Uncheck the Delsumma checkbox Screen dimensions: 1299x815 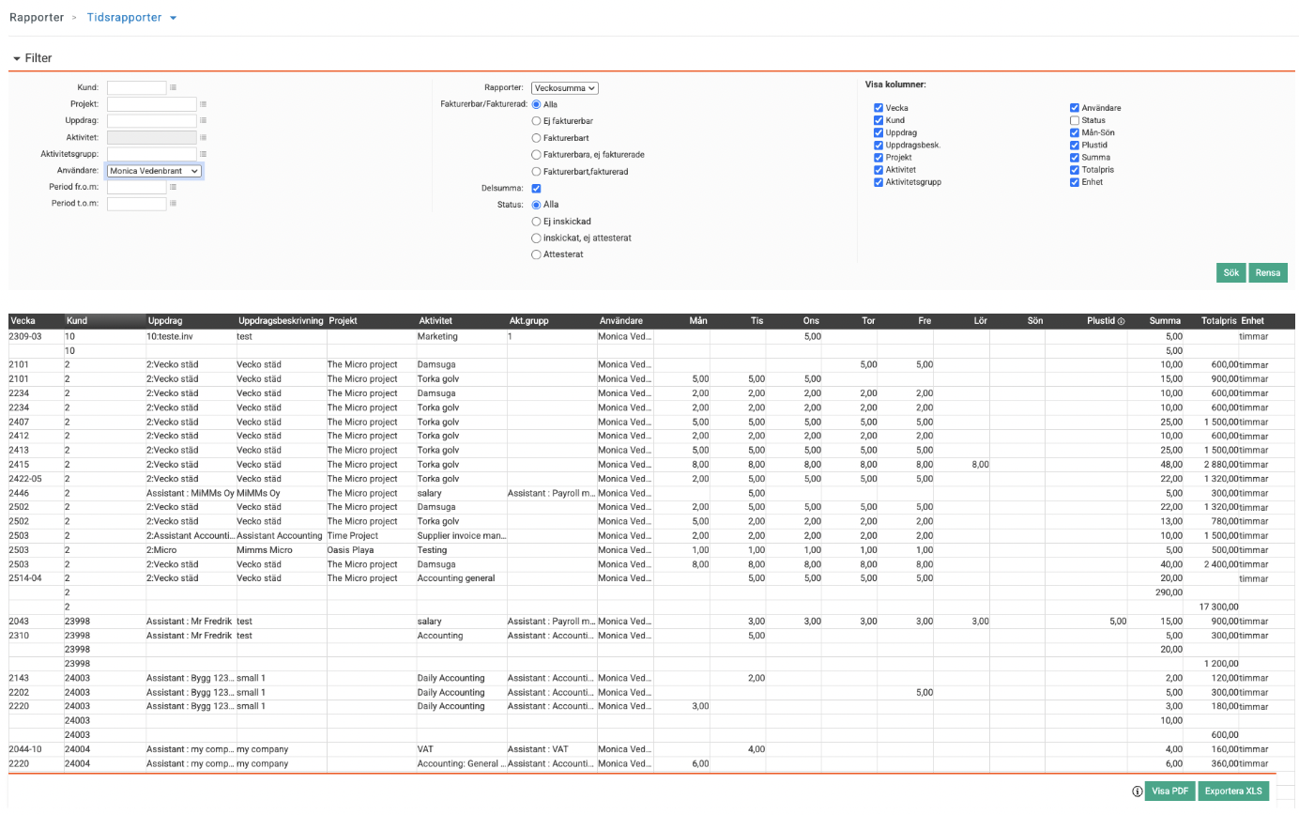(x=536, y=188)
